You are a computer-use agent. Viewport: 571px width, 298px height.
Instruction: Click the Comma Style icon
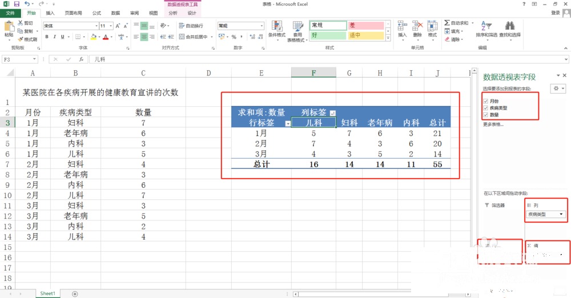click(242, 37)
